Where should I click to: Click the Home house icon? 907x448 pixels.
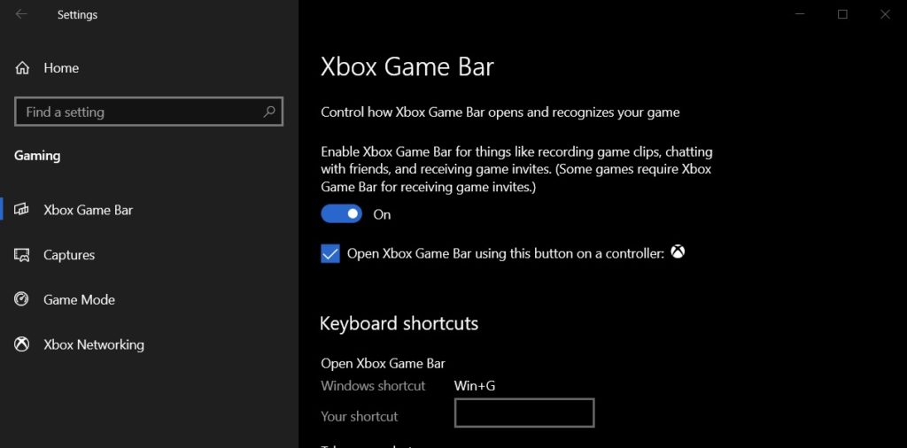22,68
